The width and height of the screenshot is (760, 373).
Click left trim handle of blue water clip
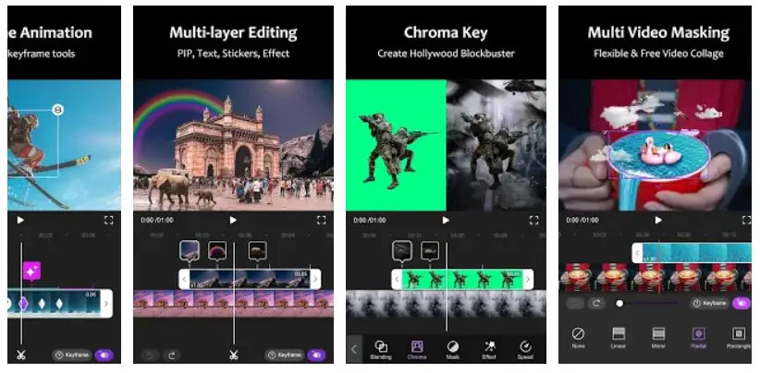point(637,253)
